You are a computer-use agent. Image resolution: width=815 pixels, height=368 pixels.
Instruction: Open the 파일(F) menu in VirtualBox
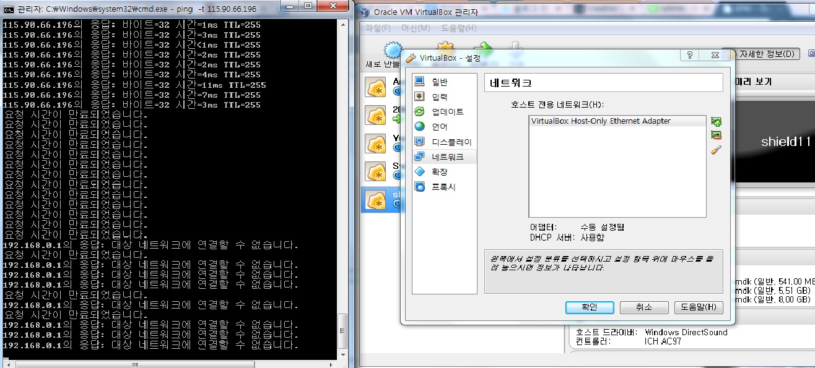[378, 28]
